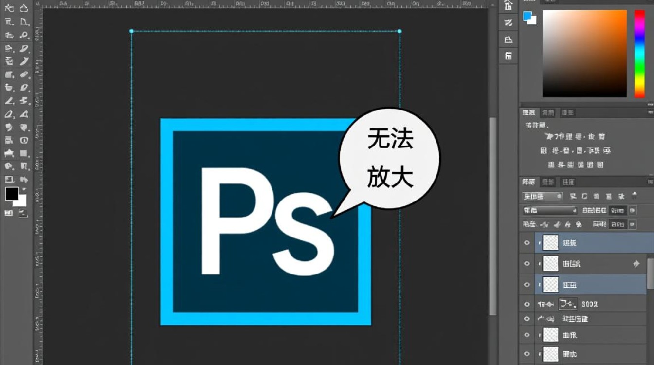Hide the topmost layer using its eye icon
The height and width of the screenshot is (365, 654).
[527, 243]
